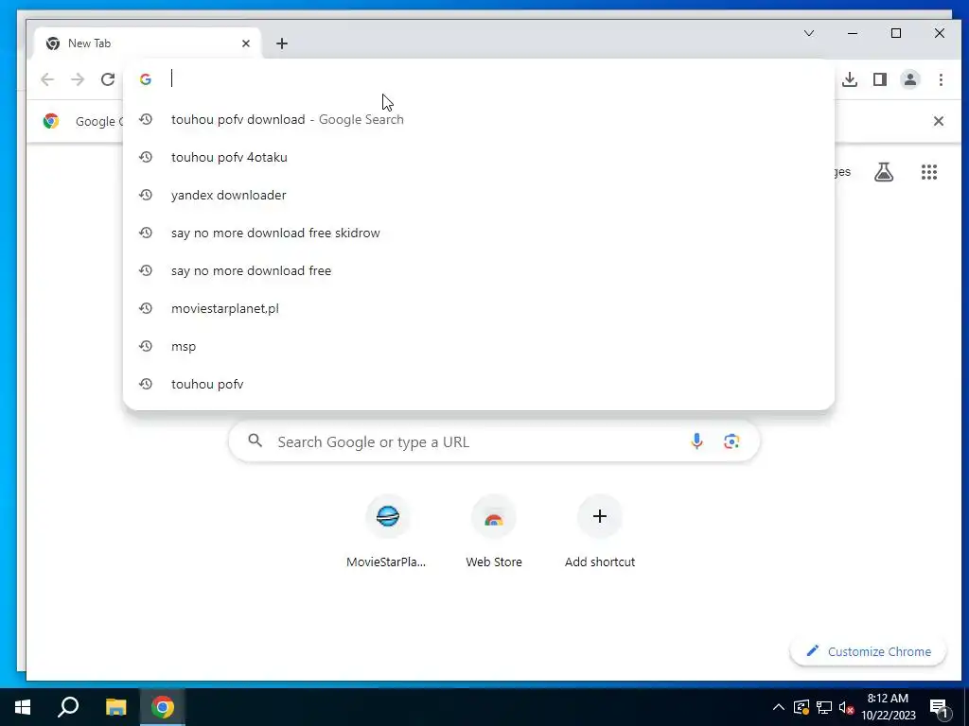Search by image with Lens icon
The image size is (969, 726).
[x=731, y=441]
